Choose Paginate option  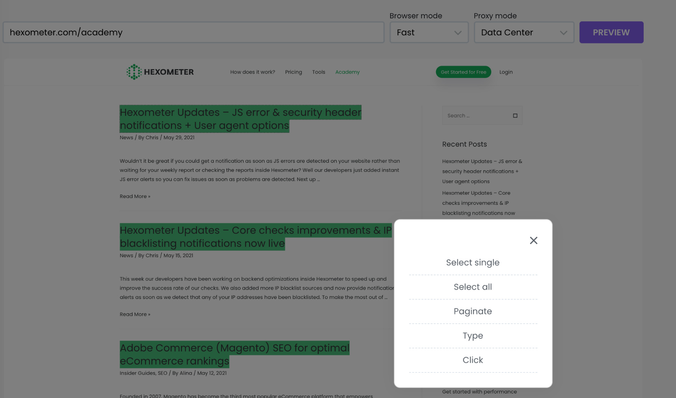[473, 311]
